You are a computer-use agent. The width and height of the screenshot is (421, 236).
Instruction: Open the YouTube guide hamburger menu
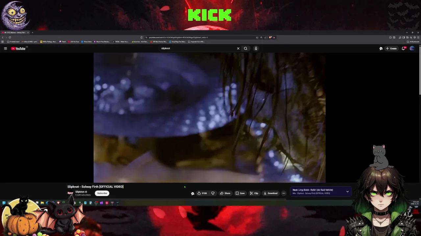point(5,49)
